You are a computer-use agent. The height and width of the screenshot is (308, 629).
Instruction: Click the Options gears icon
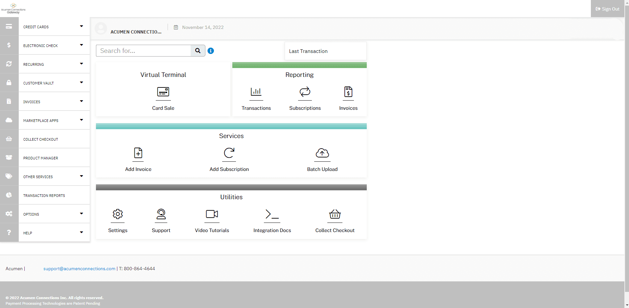coord(9,214)
